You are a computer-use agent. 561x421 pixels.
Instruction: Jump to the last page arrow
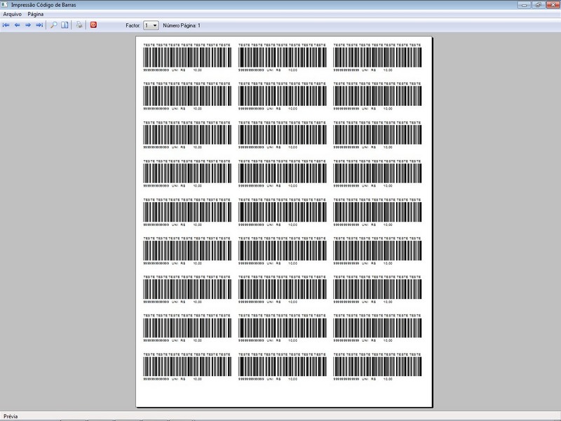(x=39, y=25)
